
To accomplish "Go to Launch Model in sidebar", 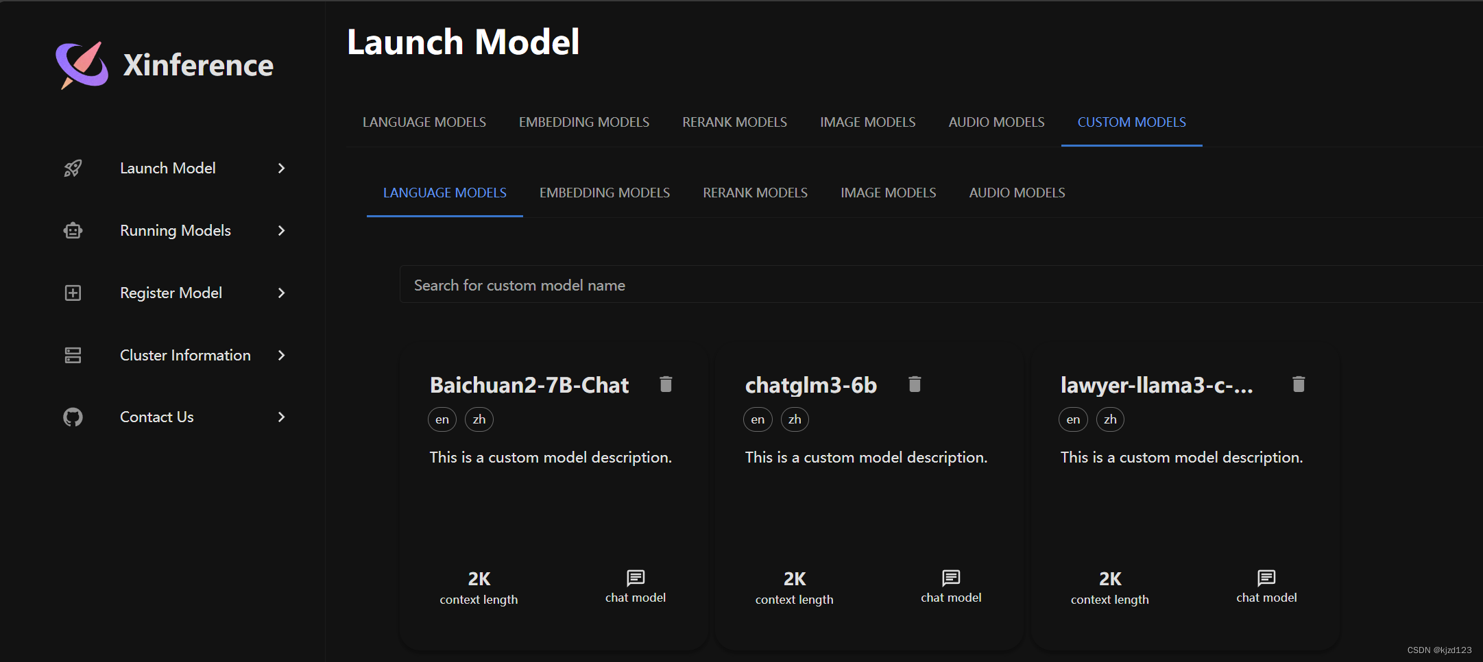I will pos(168,168).
